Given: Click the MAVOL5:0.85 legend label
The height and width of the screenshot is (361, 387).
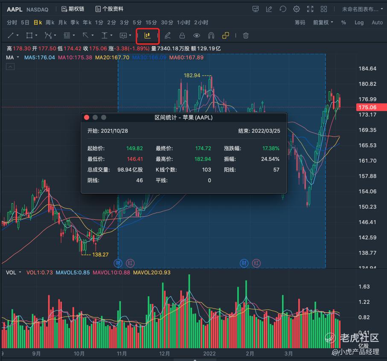Looking at the screenshot, I should click(73, 272).
